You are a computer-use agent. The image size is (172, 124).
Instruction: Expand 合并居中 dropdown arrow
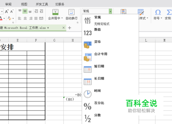62,18
